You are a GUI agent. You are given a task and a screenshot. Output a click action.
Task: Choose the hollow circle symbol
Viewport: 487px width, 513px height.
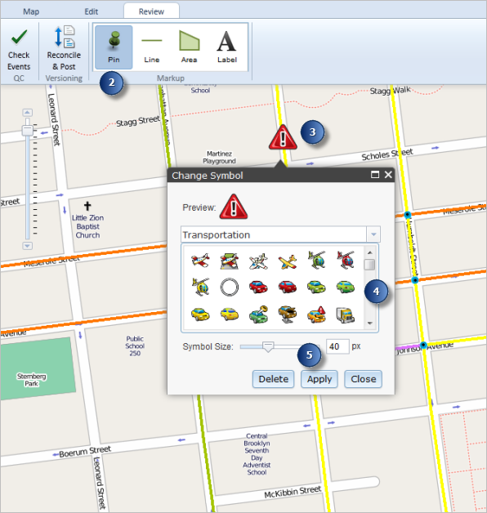pyautogui.click(x=229, y=288)
